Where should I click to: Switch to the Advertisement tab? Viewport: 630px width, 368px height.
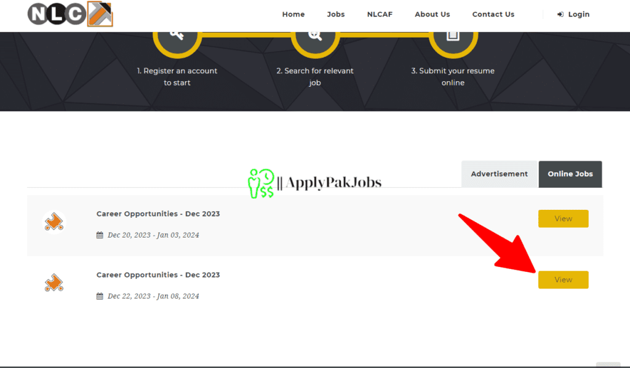pyautogui.click(x=499, y=174)
